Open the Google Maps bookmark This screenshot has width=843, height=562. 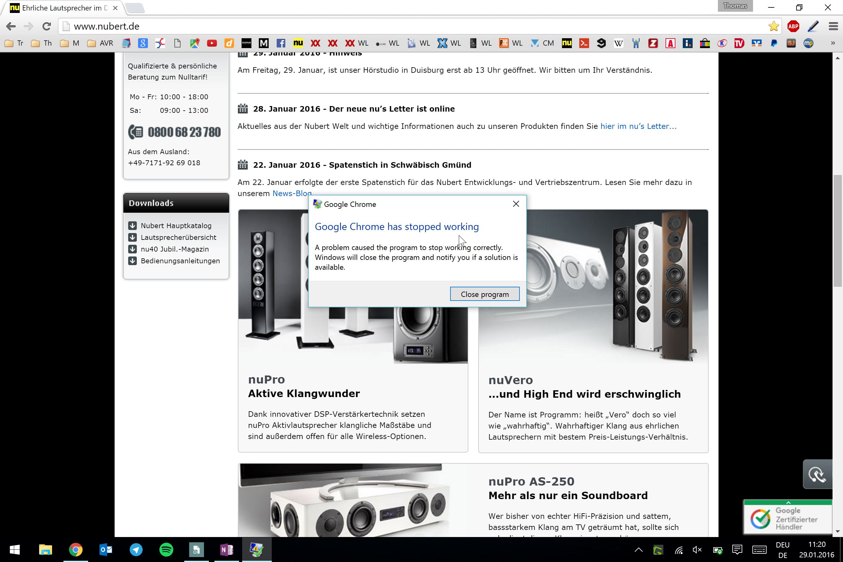pos(194,43)
